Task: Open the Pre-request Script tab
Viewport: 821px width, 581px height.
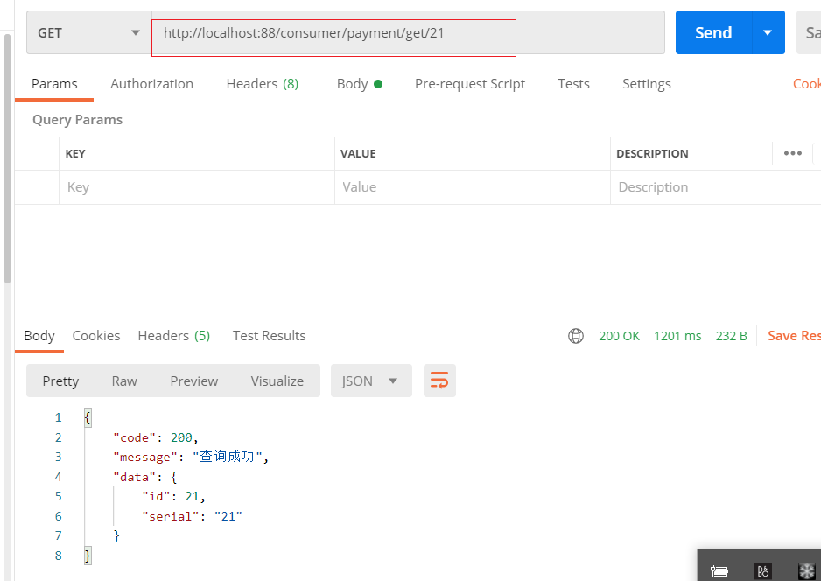Action: 470,84
